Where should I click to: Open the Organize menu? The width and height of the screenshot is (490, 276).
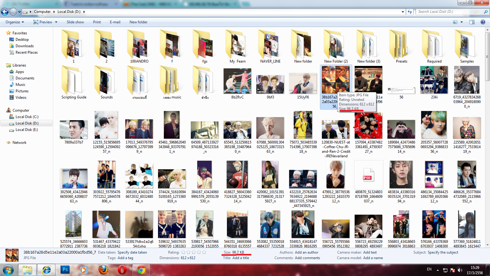pyautogui.click(x=15, y=22)
